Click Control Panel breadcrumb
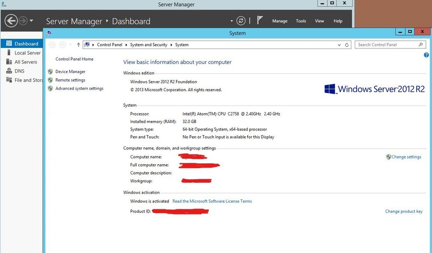This screenshot has width=432, height=253. [x=109, y=45]
